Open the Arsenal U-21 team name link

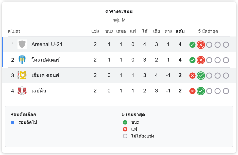47,44
